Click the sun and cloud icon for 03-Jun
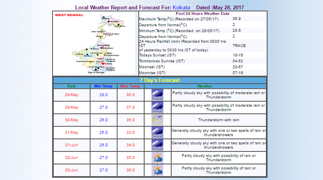This screenshot has height=180, width=323. (x=157, y=170)
